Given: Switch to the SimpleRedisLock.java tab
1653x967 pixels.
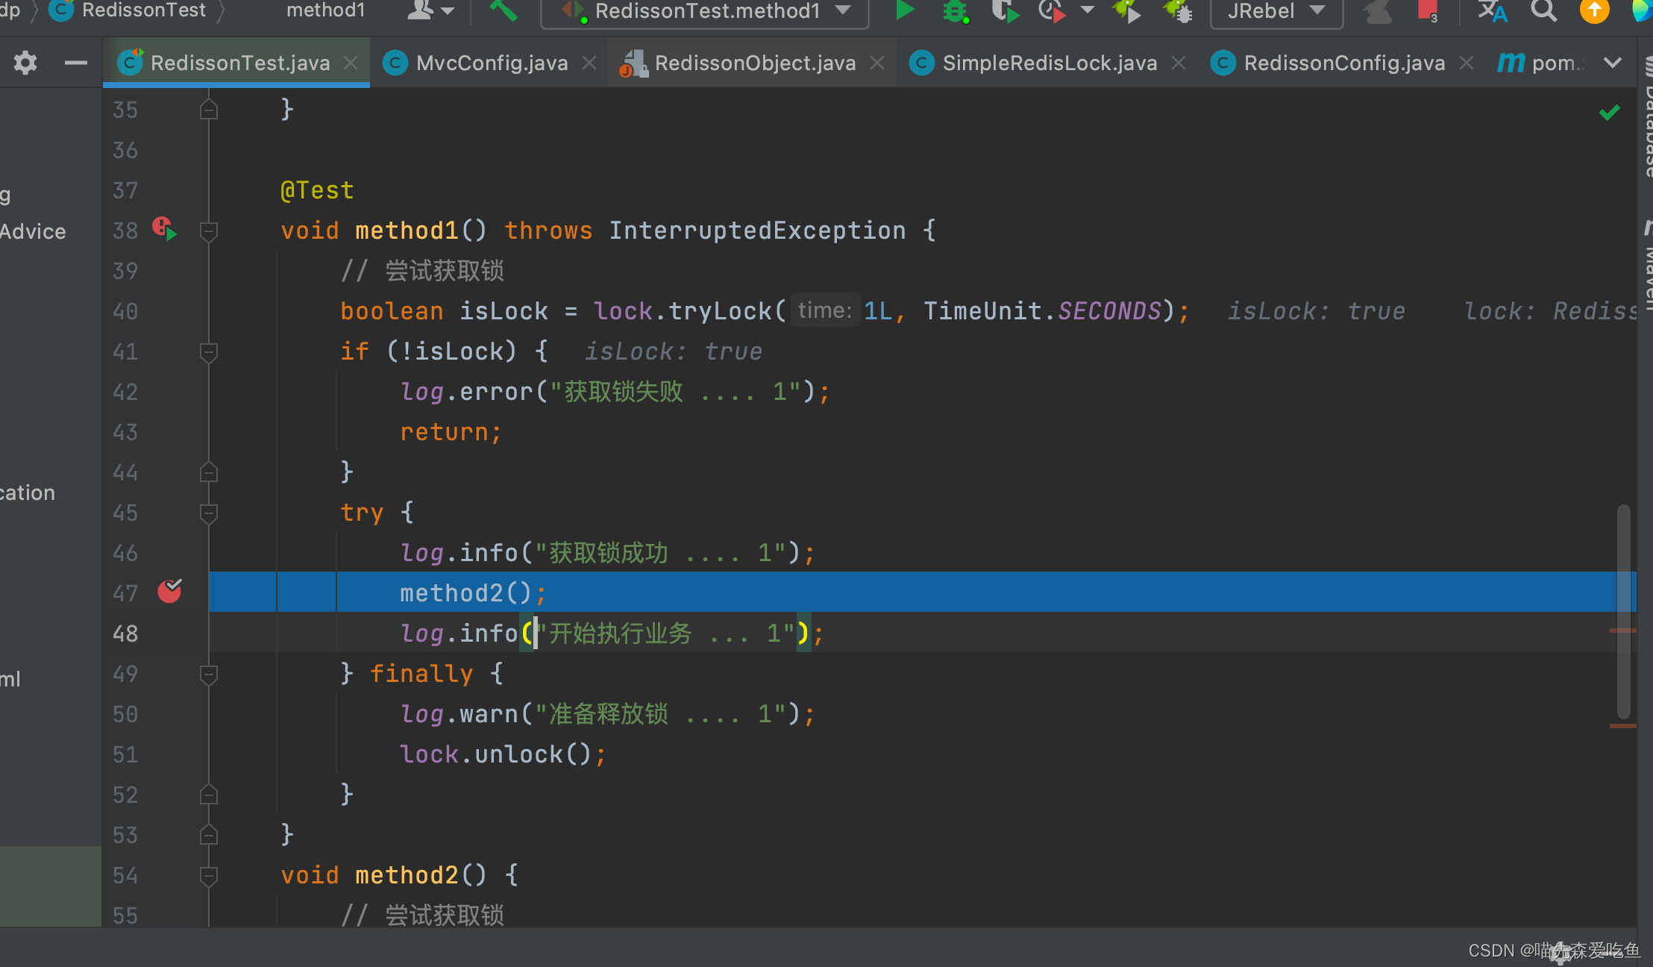Looking at the screenshot, I should coord(1049,63).
